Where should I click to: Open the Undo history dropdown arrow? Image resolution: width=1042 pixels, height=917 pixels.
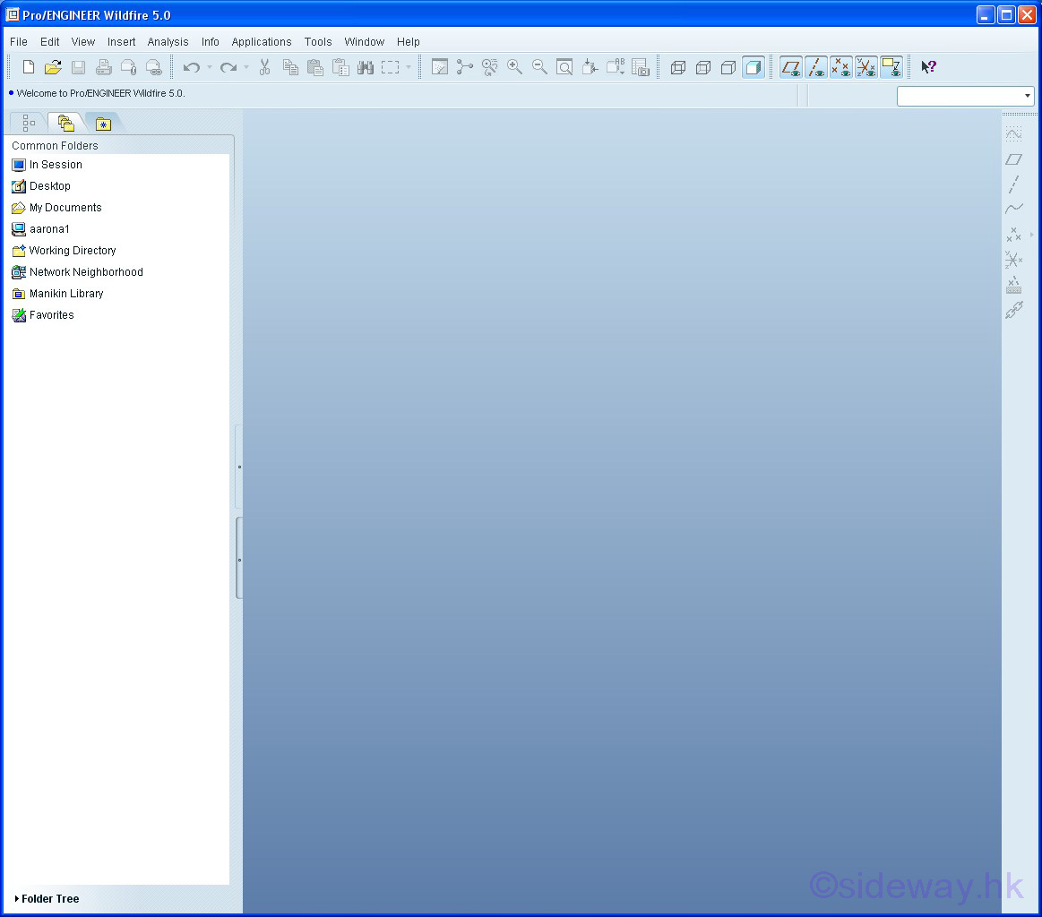pyautogui.click(x=210, y=67)
